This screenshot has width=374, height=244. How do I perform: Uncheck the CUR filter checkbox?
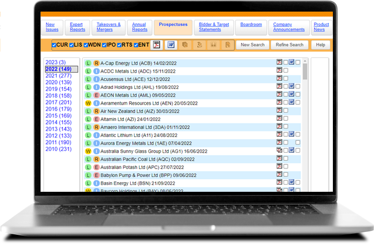point(55,45)
